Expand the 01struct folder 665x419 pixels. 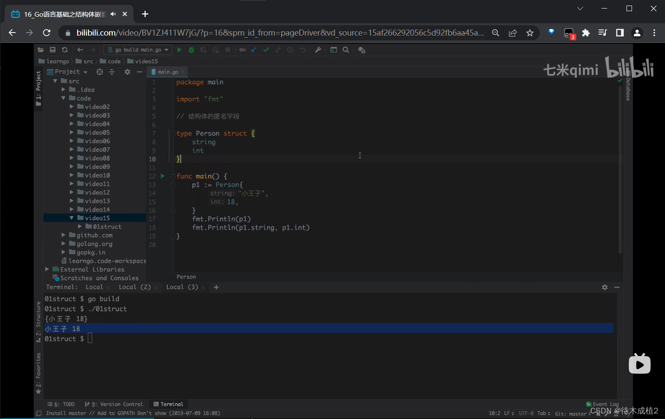pos(80,227)
